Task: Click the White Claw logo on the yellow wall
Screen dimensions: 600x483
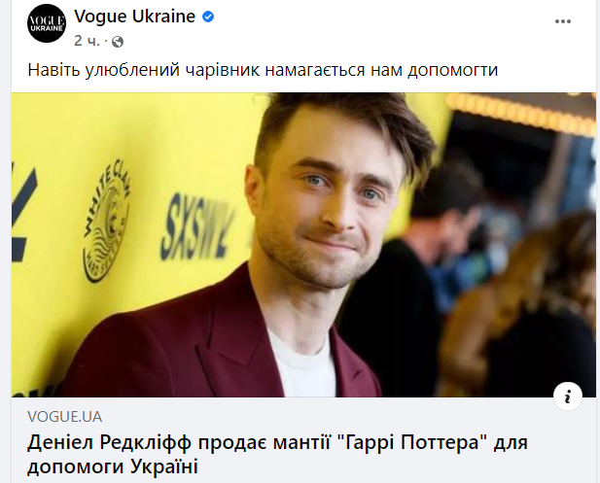Action: (x=106, y=221)
